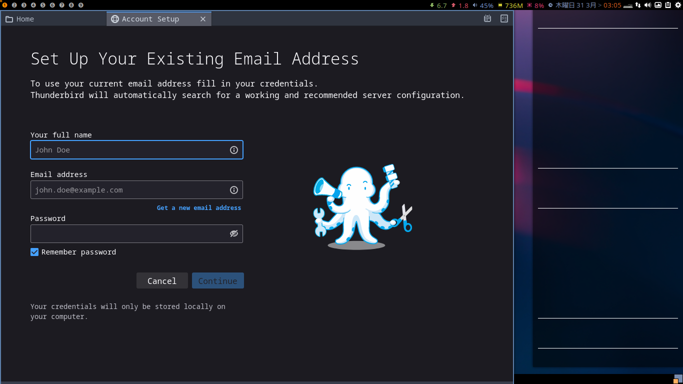The height and width of the screenshot is (384, 683).
Task: Switch to workspace 1 in top bar
Action: click(5, 5)
